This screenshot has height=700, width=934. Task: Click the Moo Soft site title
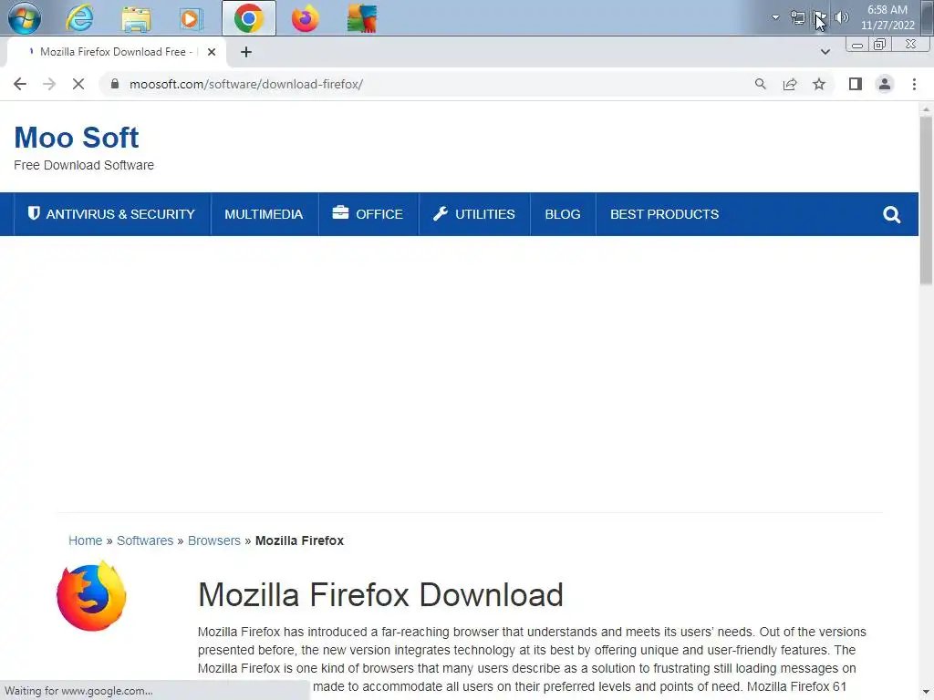tap(77, 138)
